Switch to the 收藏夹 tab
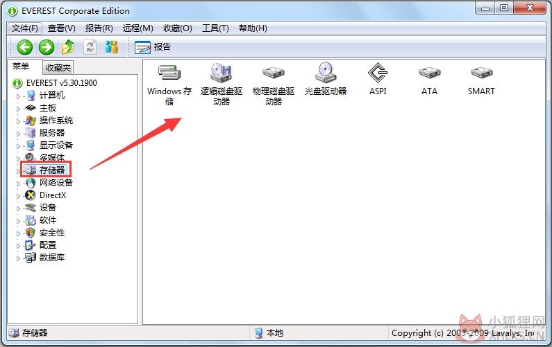Screen dimensions: 552x347 58,67
